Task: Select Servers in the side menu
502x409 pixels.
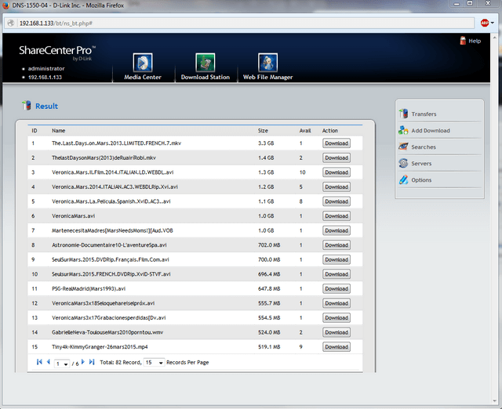Action: pyautogui.click(x=421, y=164)
